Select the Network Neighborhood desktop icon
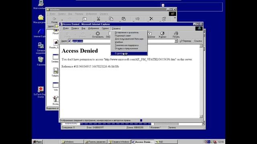Viewport: 257px width, 144px height. click(41, 48)
